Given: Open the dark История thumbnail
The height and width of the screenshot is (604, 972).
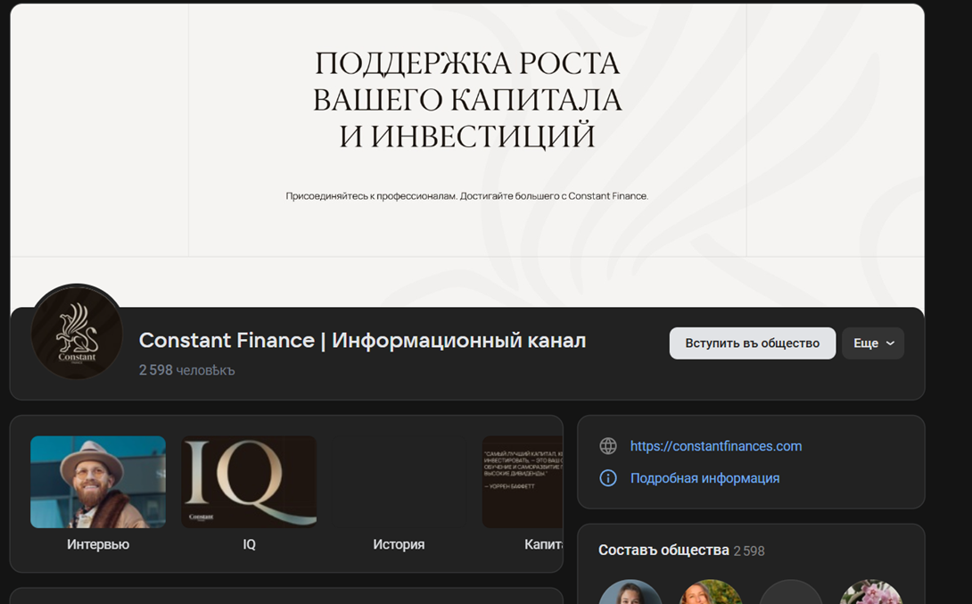Looking at the screenshot, I should coord(399,482).
